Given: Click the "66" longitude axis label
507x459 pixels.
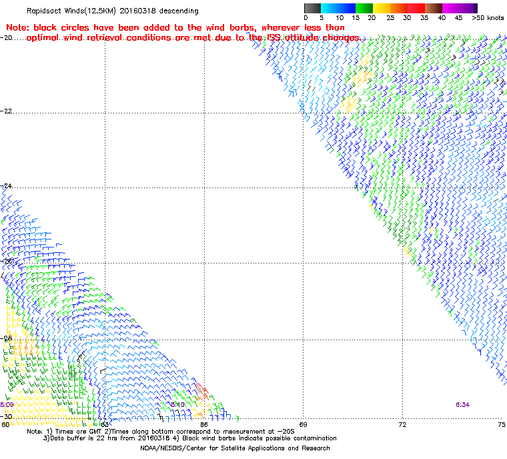Looking at the screenshot, I should point(203,424).
